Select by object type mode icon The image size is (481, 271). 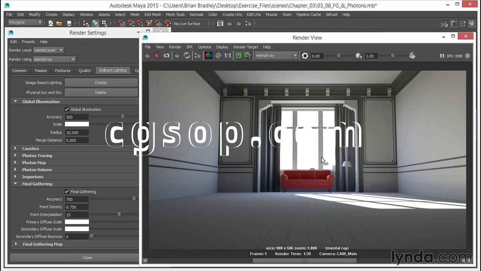[x=95, y=23]
